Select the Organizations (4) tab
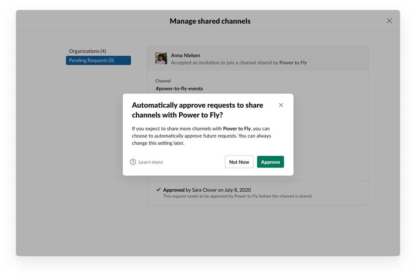The height and width of the screenshot is (278, 416). pyautogui.click(x=87, y=51)
